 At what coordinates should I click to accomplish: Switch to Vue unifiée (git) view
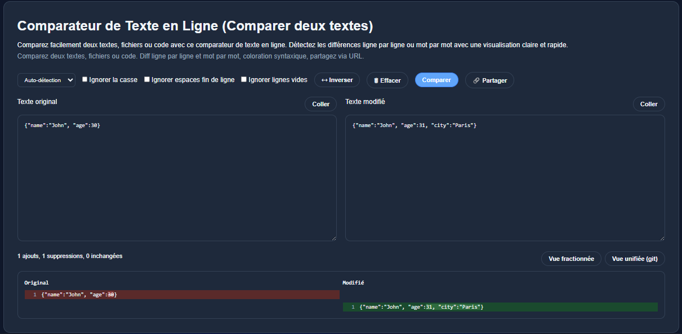point(635,259)
